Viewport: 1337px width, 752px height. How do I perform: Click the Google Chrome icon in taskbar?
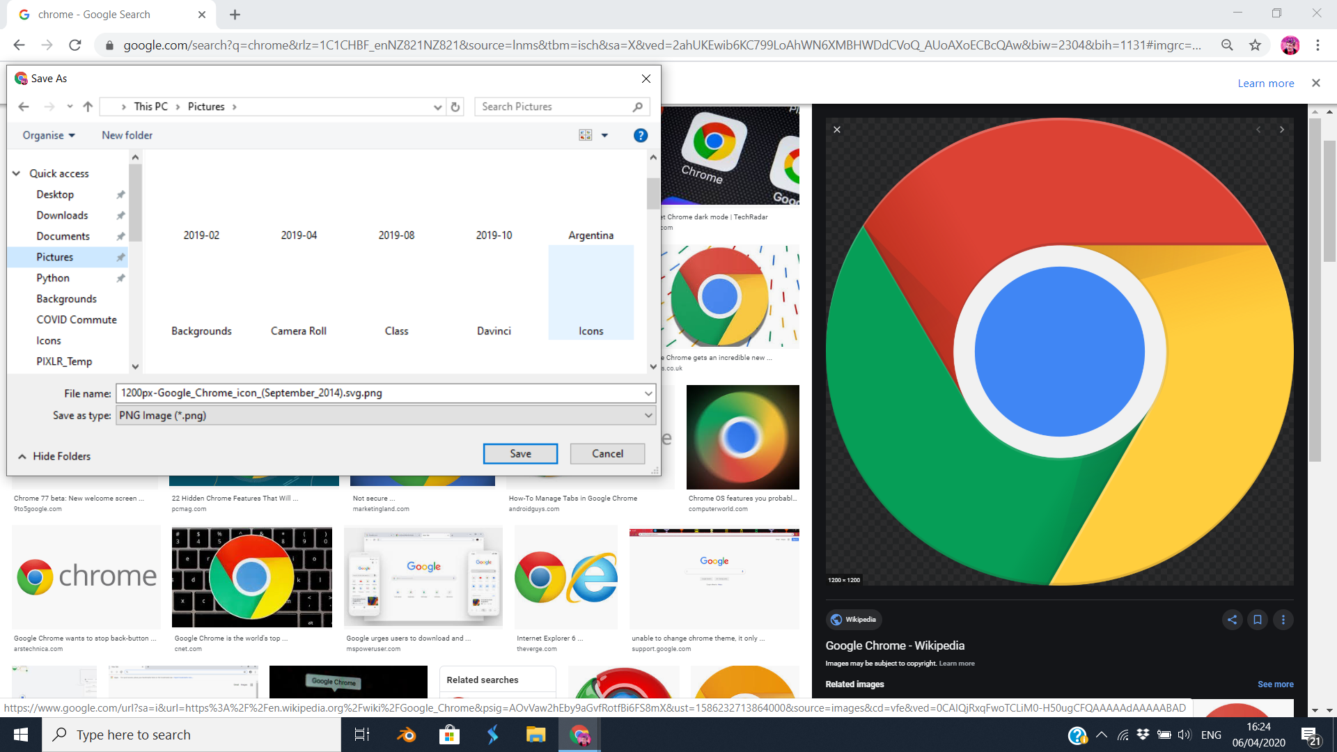point(579,734)
